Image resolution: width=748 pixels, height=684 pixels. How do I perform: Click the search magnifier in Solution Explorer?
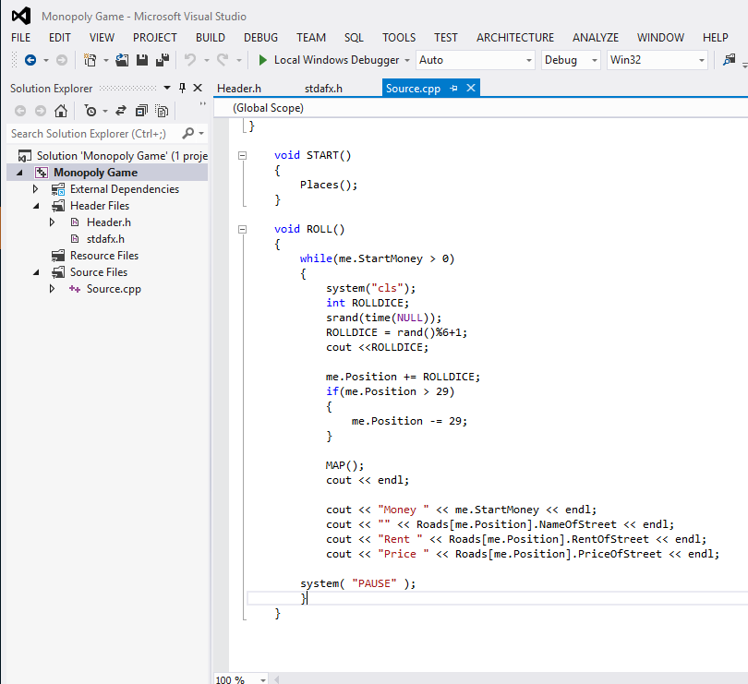pos(188,134)
